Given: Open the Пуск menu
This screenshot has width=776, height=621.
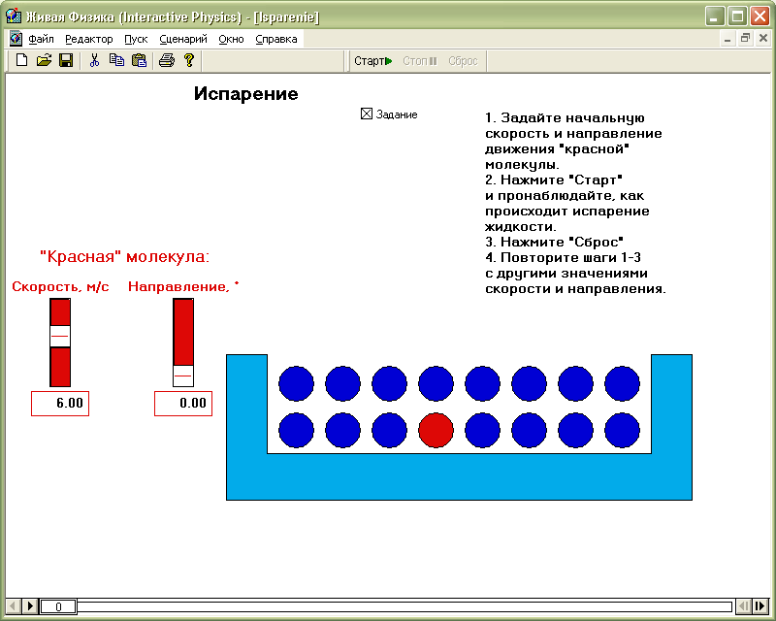Looking at the screenshot, I should coord(136,39).
